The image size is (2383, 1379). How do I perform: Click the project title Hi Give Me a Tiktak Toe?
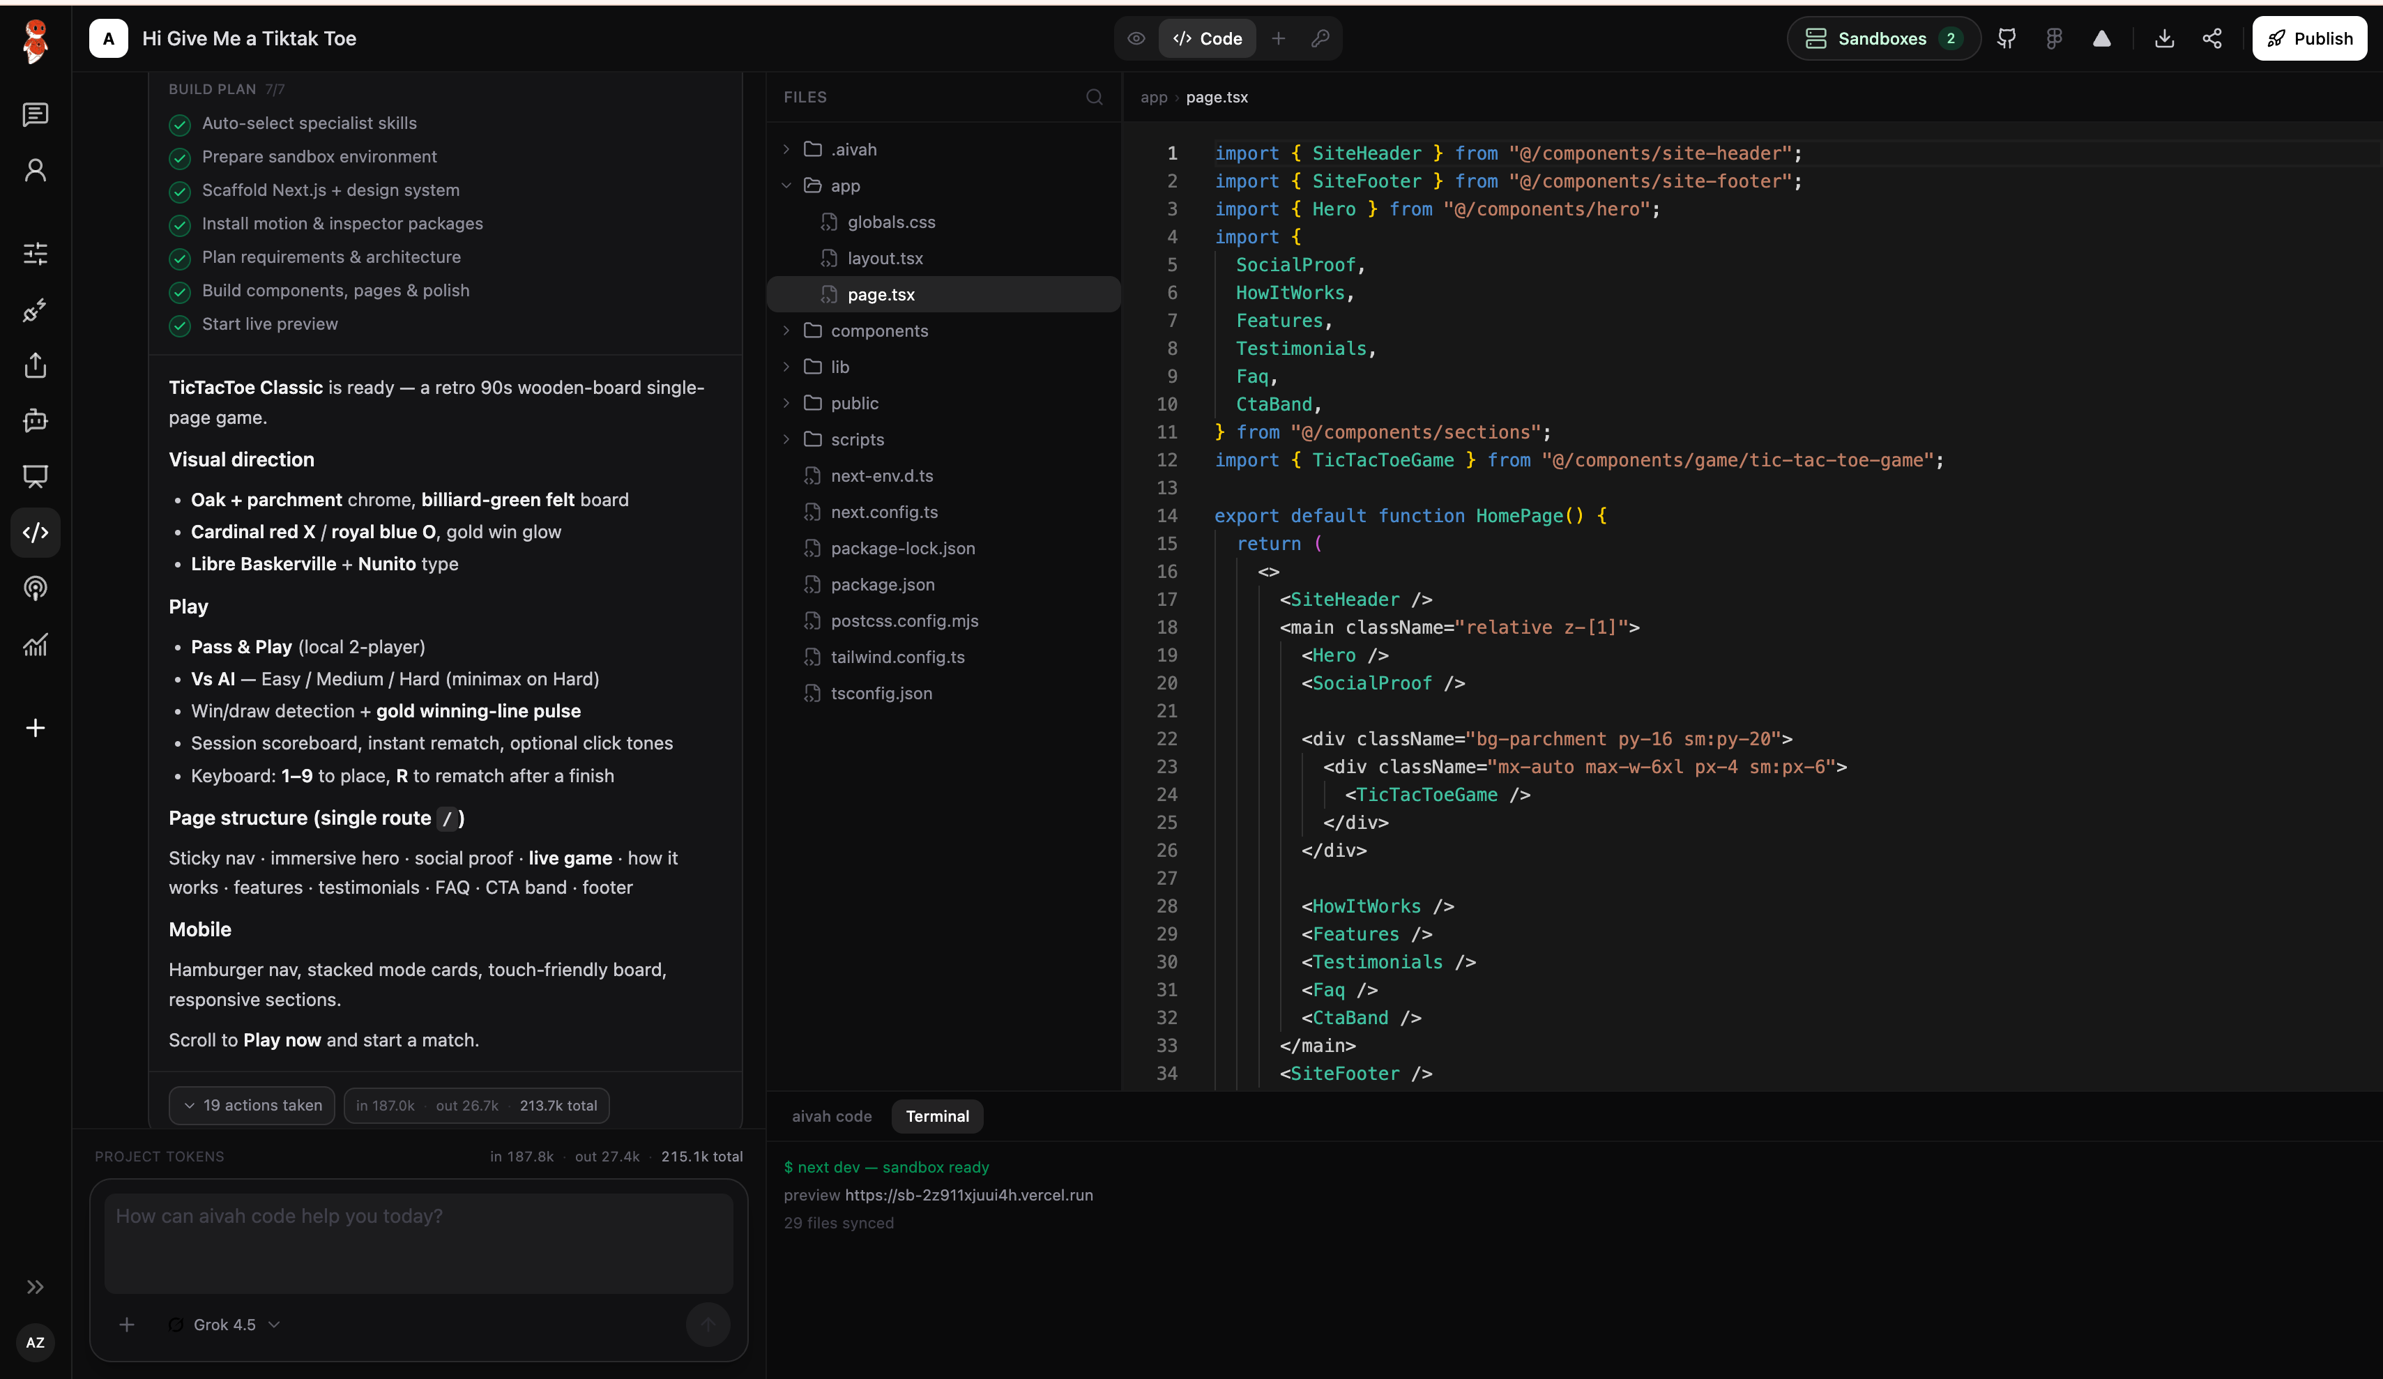[x=249, y=39]
